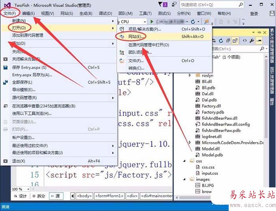The height and width of the screenshot is (211, 276).
Task: Open Solution Explorer window options dropdown
Action: [x=254, y=32]
